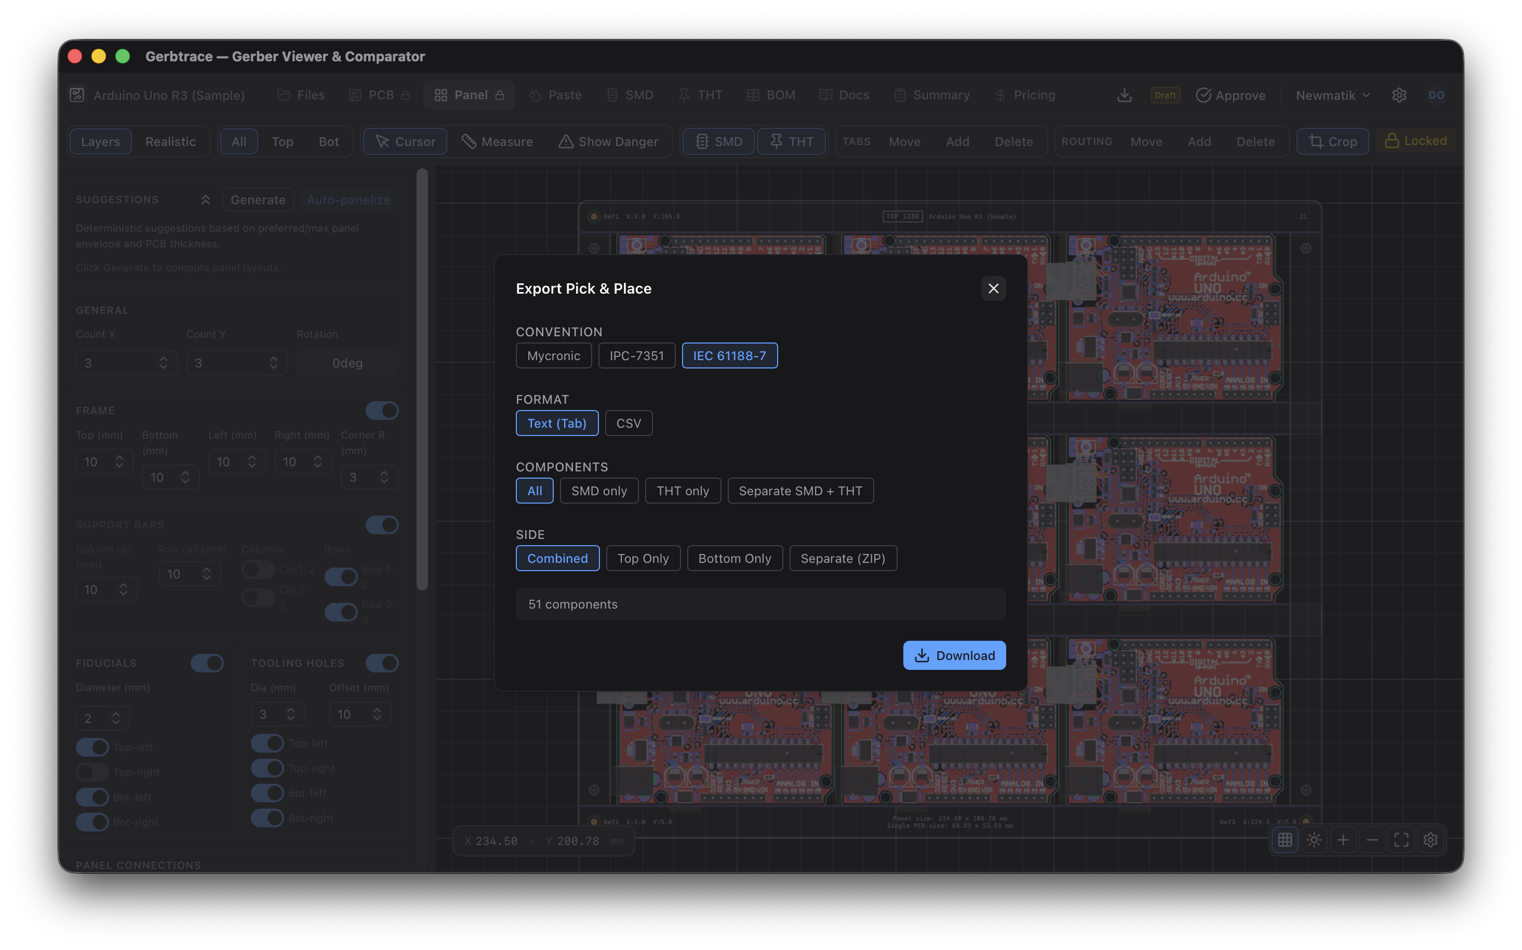Toggle tooling hole Bot-right switch
Viewport: 1522px width, 950px height.
click(x=268, y=818)
